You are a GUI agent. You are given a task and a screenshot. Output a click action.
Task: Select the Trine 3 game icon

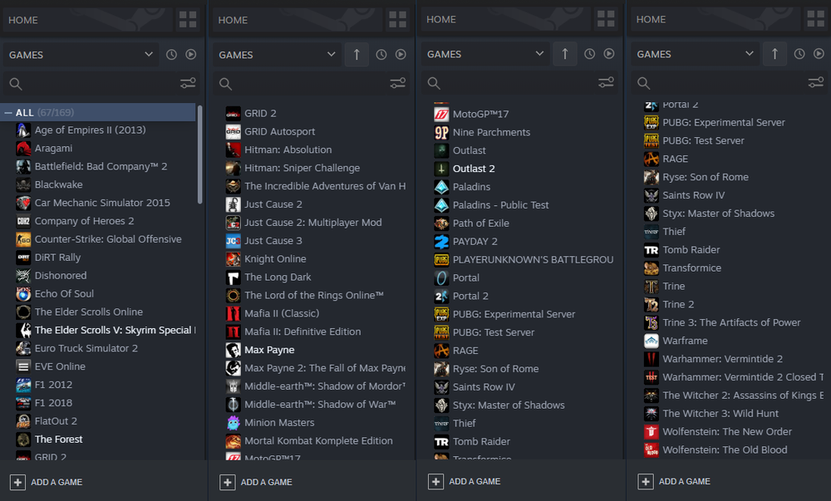pos(652,322)
